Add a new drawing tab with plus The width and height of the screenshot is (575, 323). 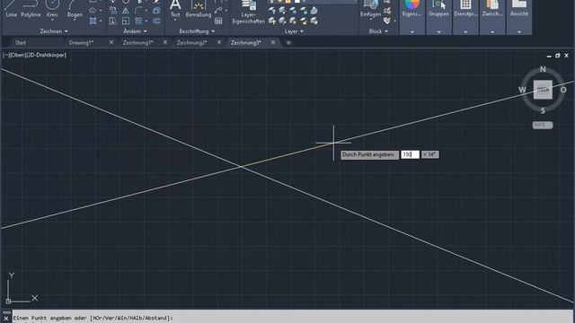click(x=288, y=43)
